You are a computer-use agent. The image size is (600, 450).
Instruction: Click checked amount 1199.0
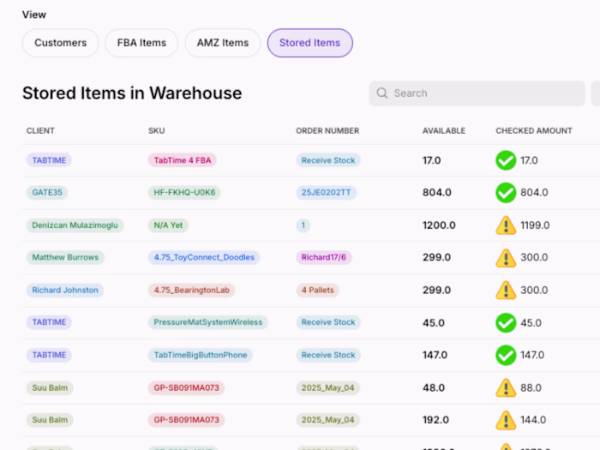pyautogui.click(x=535, y=225)
